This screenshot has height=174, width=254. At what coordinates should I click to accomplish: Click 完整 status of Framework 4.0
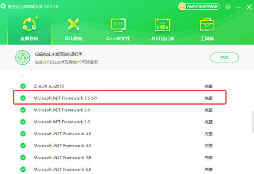tap(209, 134)
